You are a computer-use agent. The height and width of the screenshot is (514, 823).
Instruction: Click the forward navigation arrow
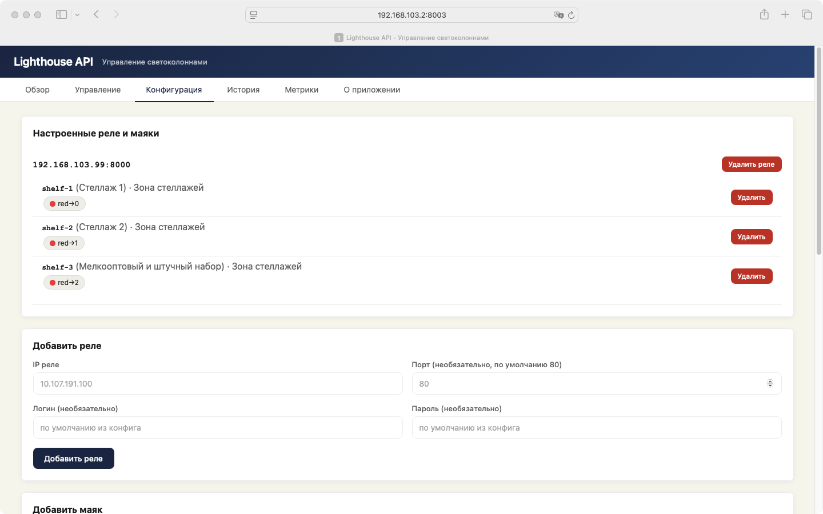(x=117, y=14)
